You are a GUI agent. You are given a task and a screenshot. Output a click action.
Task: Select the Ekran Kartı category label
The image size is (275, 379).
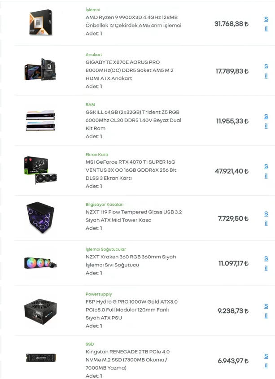tap(97, 154)
